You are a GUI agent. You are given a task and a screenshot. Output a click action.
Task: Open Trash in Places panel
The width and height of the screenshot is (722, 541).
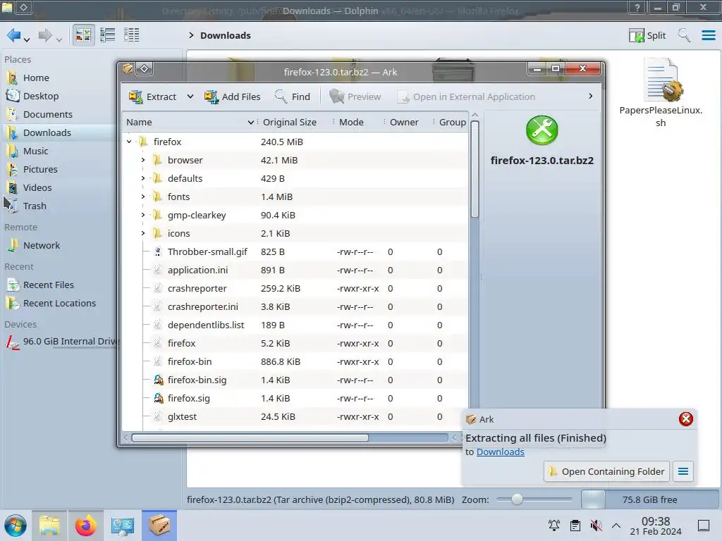pyautogui.click(x=35, y=206)
